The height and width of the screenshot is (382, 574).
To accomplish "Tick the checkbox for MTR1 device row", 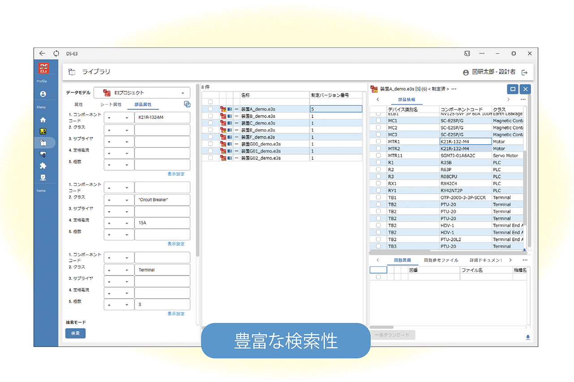I will coord(378,142).
